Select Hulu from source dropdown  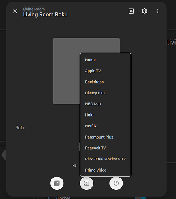105,115
